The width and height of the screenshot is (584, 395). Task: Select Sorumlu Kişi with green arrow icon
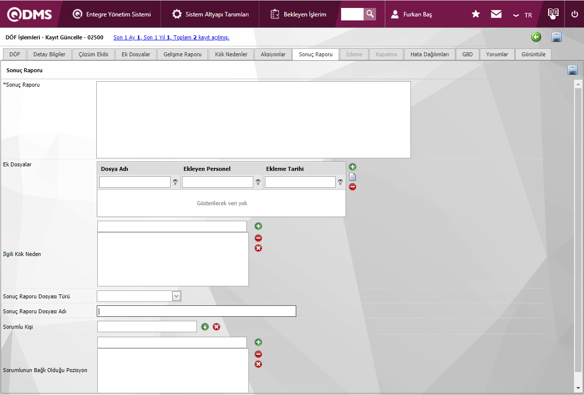coord(205,327)
